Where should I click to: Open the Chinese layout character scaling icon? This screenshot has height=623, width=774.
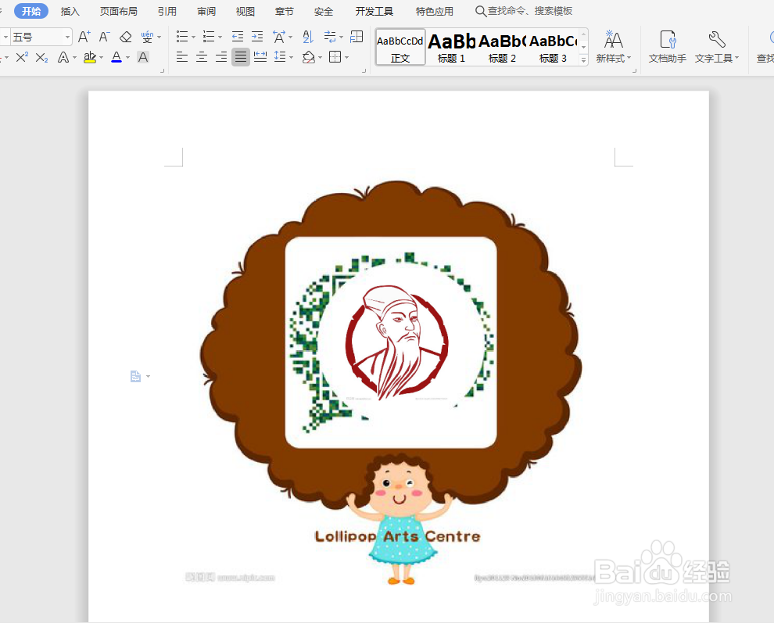pyautogui.click(x=279, y=37)
